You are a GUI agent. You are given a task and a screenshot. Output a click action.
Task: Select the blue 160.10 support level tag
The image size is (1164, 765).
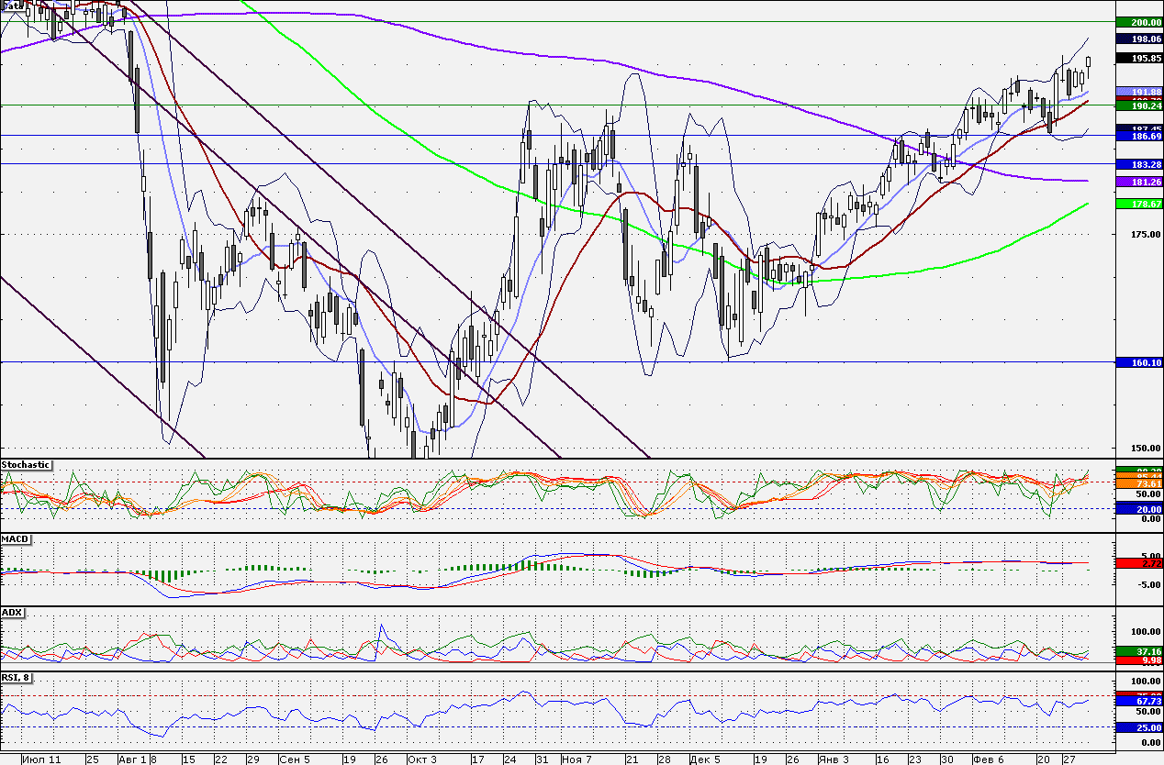pyautogui.click(x=1139, y=362)
